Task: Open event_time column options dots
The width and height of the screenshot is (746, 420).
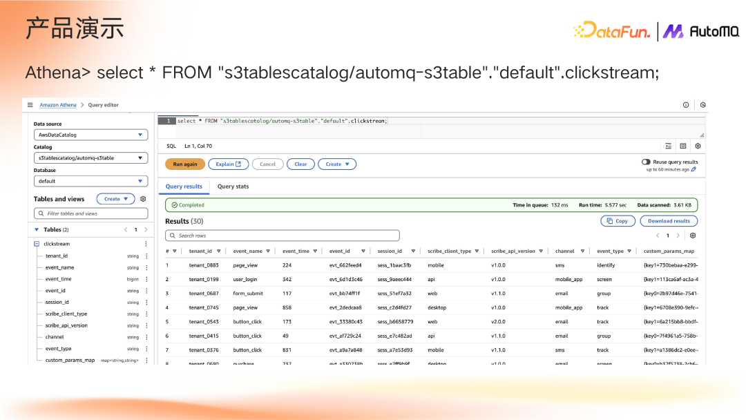Action: coord(146,279)
